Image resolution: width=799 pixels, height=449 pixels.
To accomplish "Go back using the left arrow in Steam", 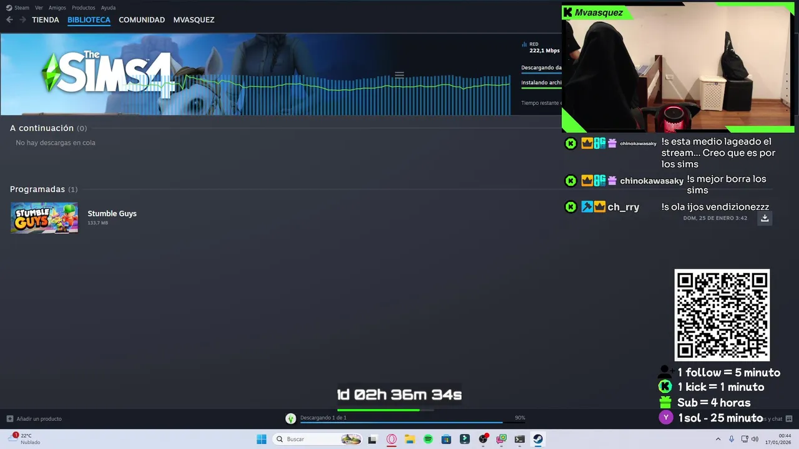I will 9,20.
